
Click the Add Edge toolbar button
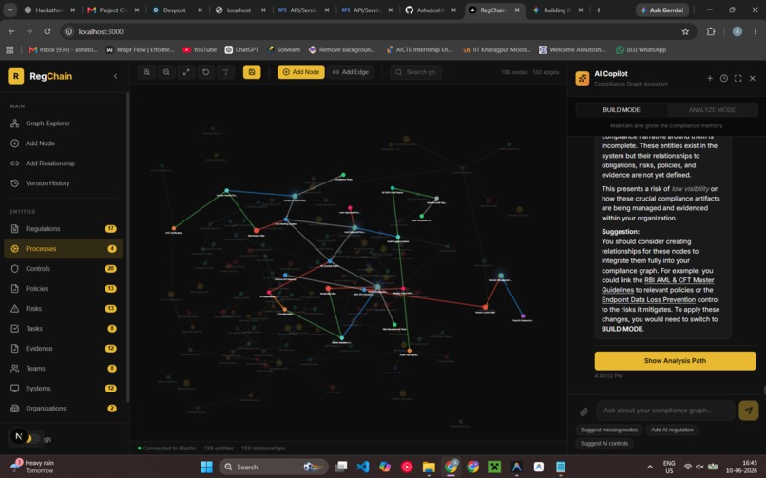click(x=351, y=72)
